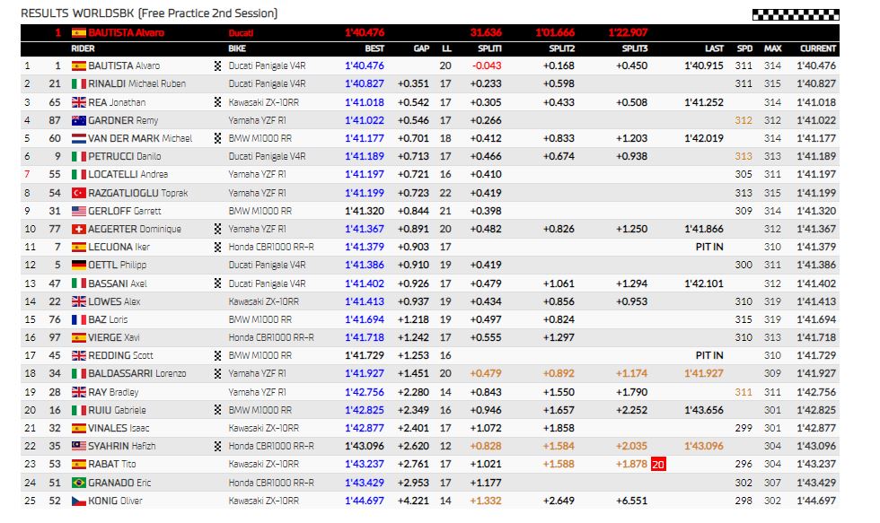Click the chequered flag icon in REA Jonathan's row
Screen dimensions: 880x523
(217, 102)
